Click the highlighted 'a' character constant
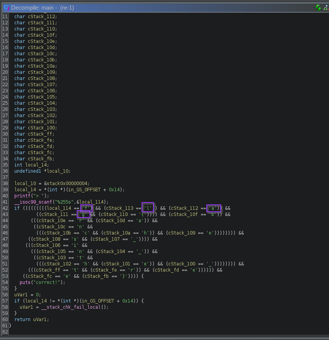 coord(213,208)
